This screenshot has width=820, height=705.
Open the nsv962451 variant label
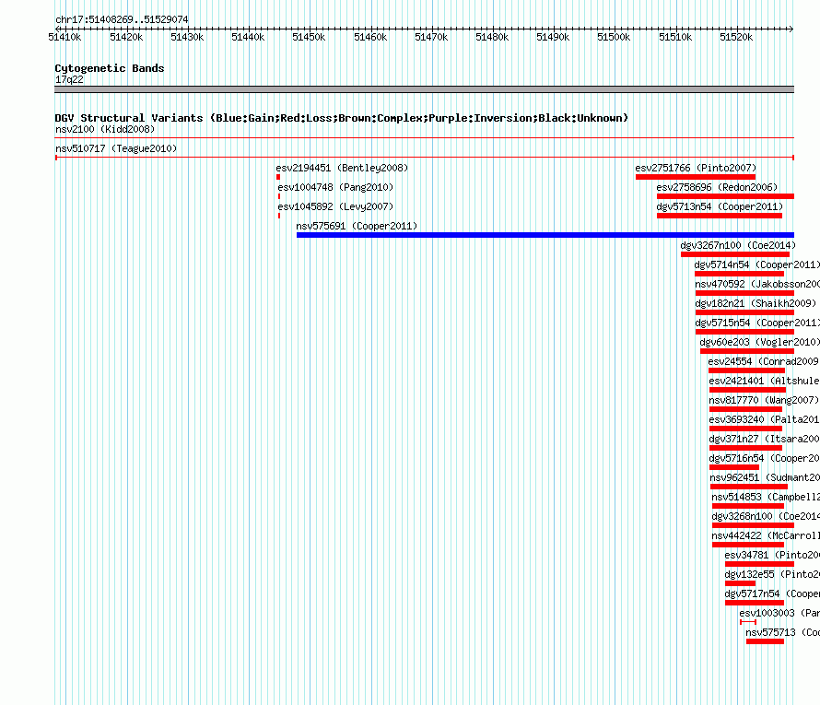(765, 477)
